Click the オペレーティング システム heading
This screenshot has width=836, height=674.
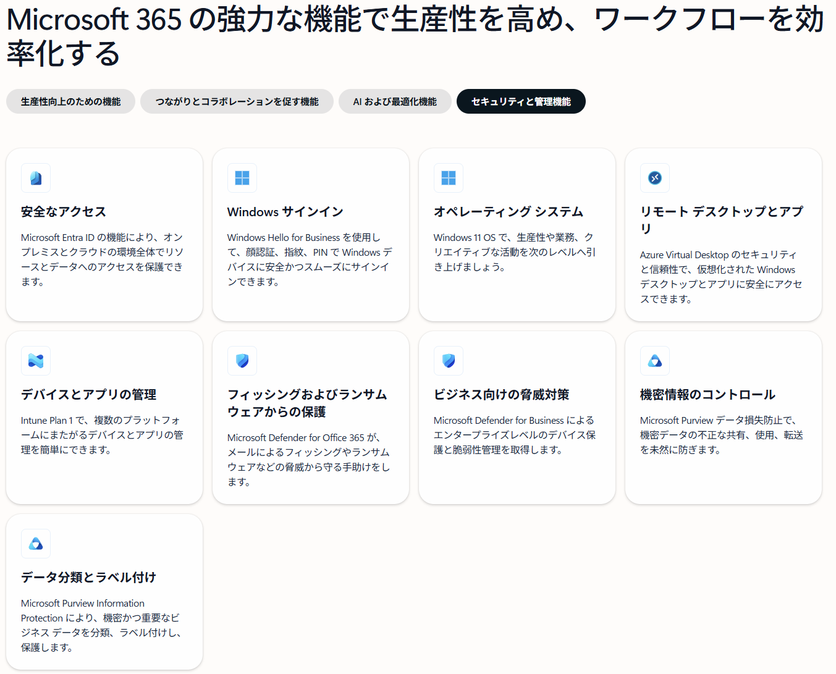(509, 212)
